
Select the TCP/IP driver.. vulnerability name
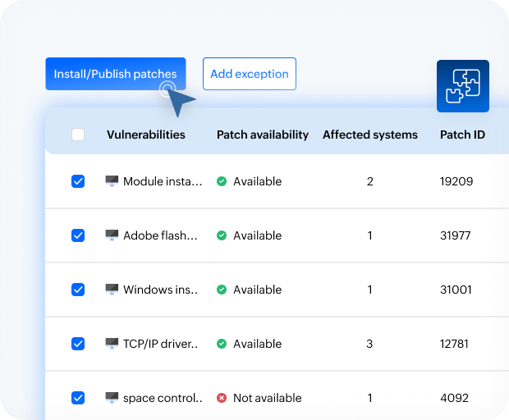[160, 344]
